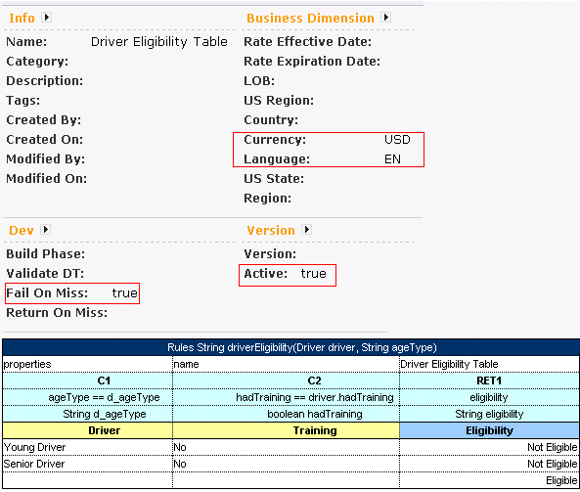Click the bottom row Eligible cell
580x492 pixels.
pos(489,480)
